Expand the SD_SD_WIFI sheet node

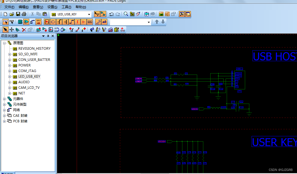[x=9, y=54]
